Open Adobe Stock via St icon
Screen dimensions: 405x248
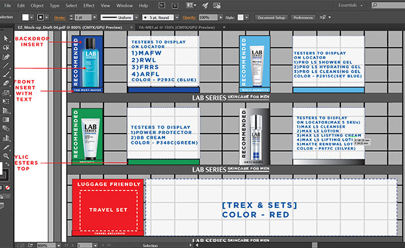(x=175, y=5)
